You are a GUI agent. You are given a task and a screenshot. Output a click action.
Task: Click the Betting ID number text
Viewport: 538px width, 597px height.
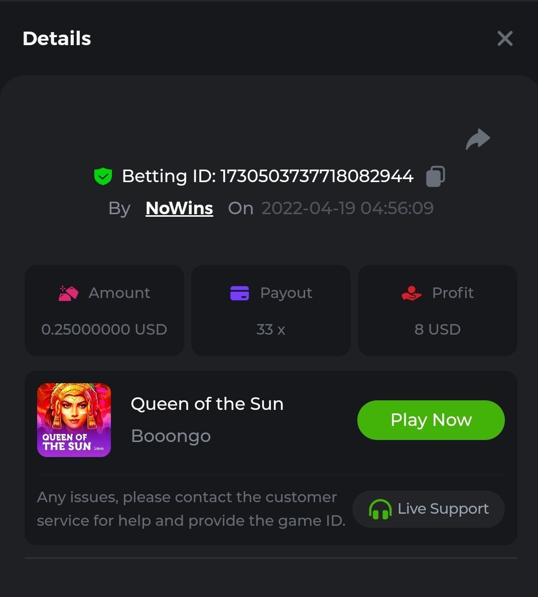pos(317,176)
